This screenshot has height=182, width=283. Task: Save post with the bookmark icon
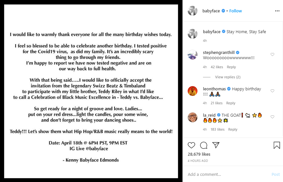pos(276,145)
